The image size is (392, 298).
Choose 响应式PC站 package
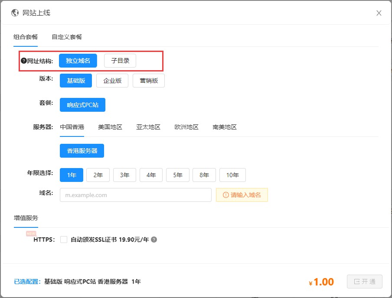(82, 105)
